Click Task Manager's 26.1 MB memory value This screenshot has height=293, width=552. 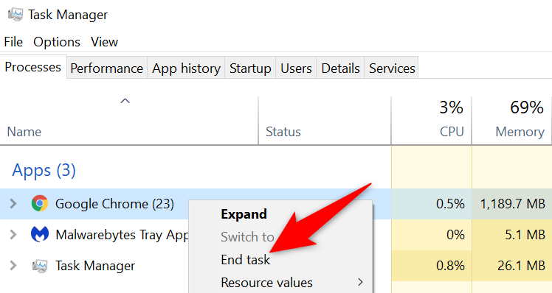pos(521,266)
